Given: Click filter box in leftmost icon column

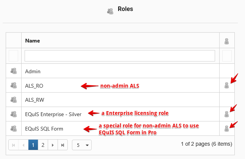Looking at the screenshot, I should click(13, 56).
